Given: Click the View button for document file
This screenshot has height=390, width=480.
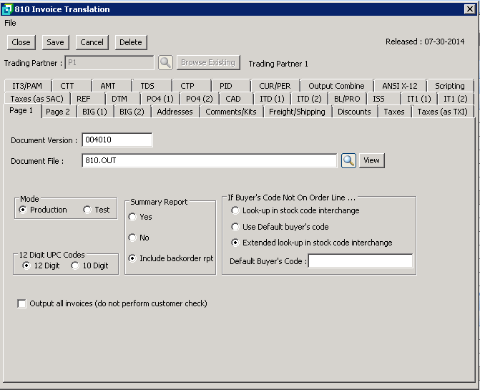Looking at the screenshot, I should pyautogui.click(x=371, y=160).
